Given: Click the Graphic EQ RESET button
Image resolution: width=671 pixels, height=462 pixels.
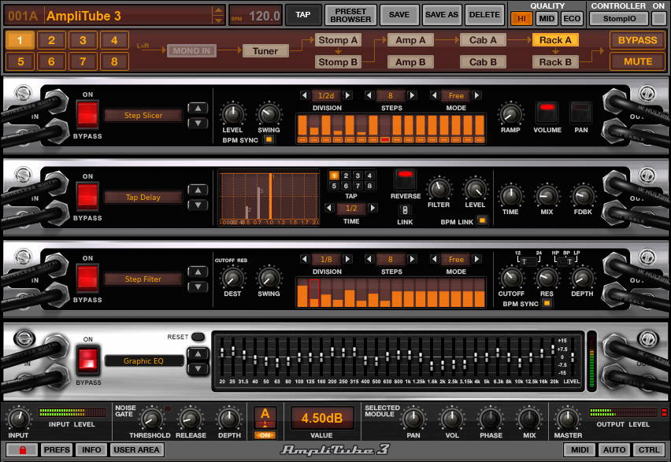Looking at the screenshot, I should click(x=198, y=337).
